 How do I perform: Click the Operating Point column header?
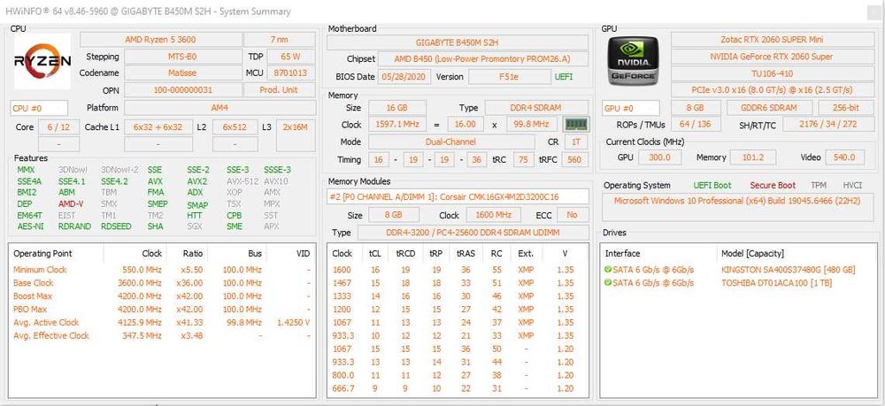click(x=57, y=254)
